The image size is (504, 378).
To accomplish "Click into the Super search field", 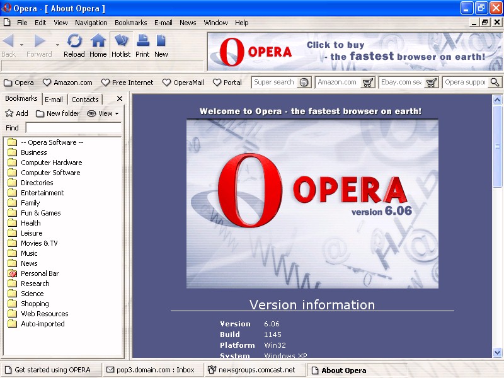I will click(x=274, y=83).
